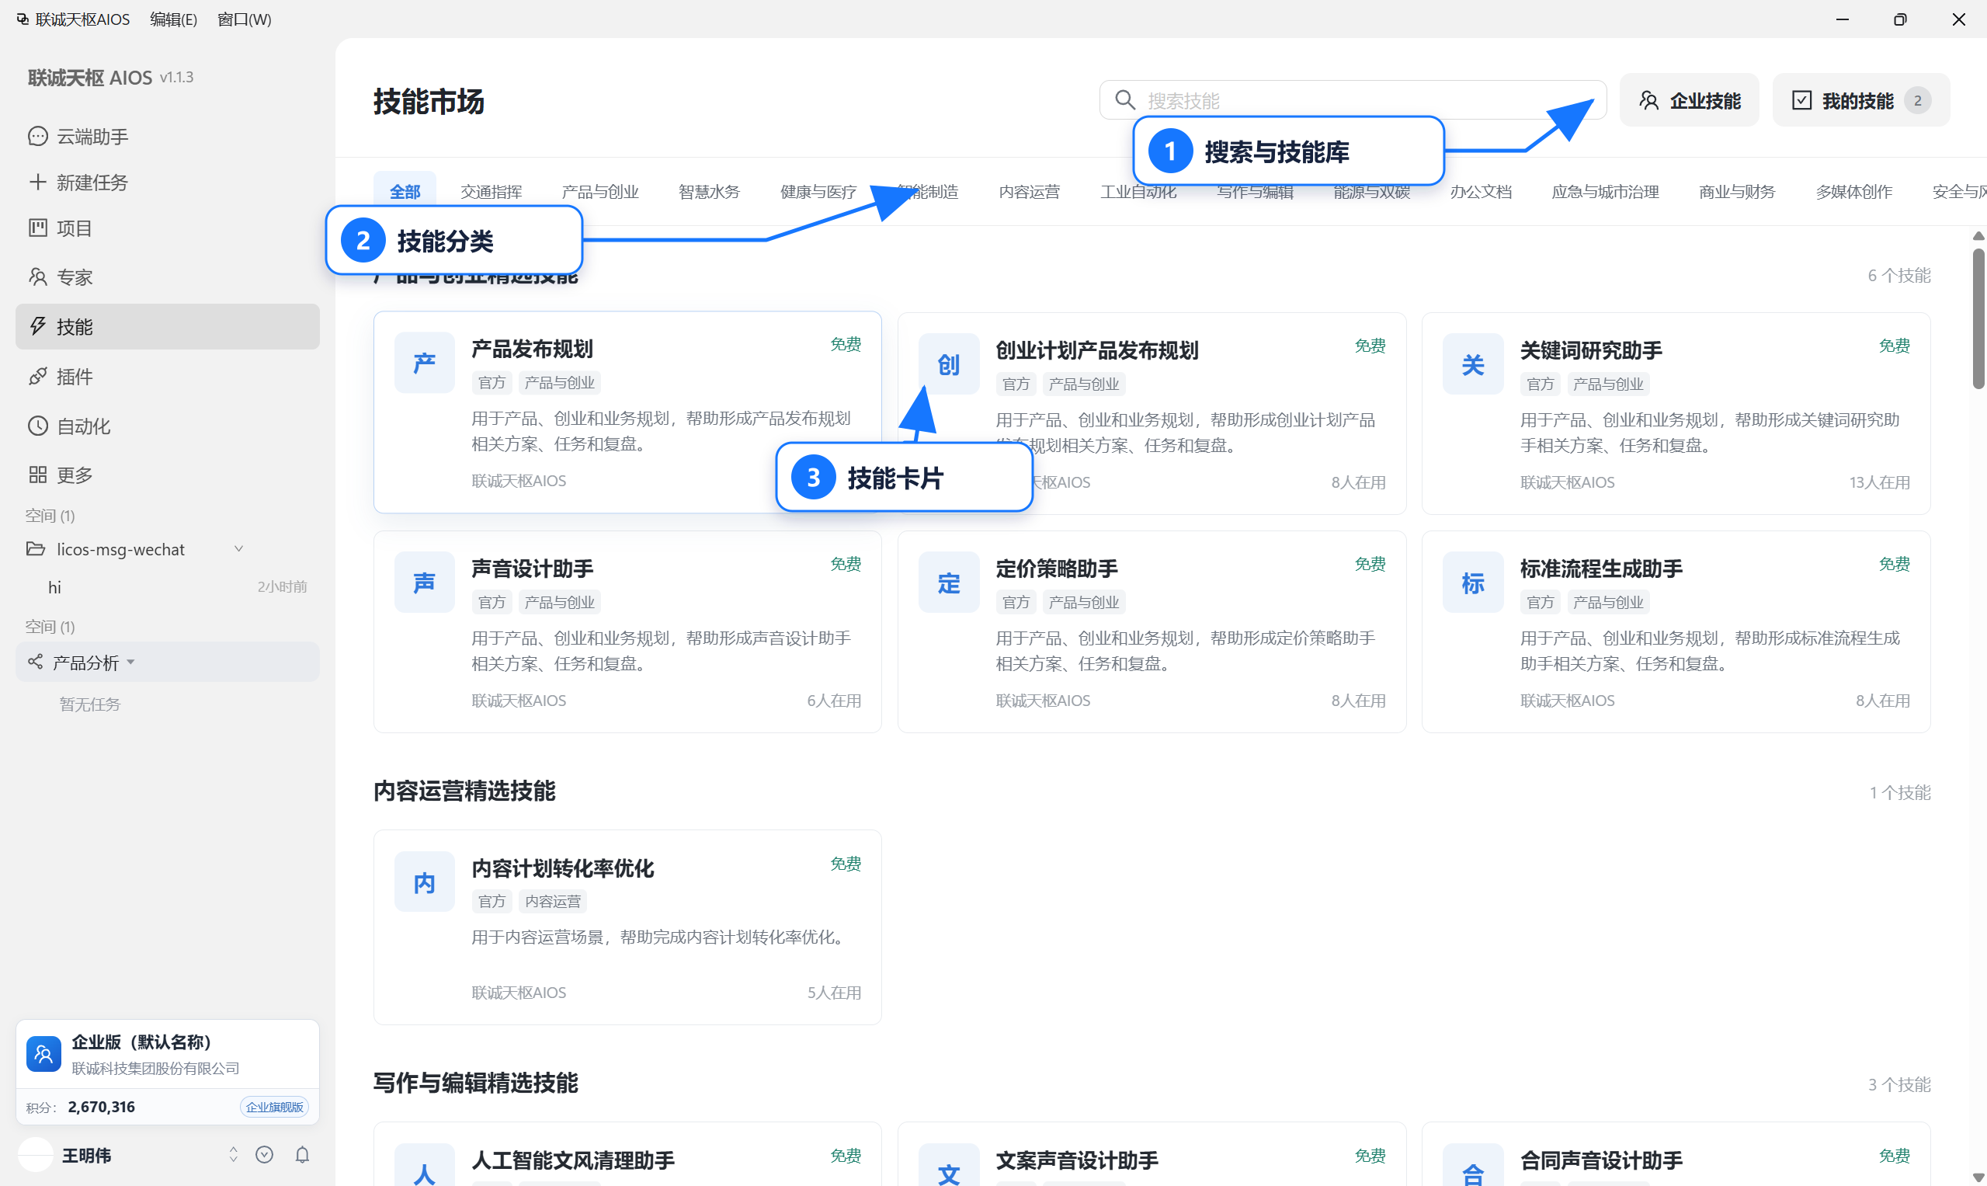Click the round avatar next to 王明伟
1987x1186 pixels.
coord(35,1155)
